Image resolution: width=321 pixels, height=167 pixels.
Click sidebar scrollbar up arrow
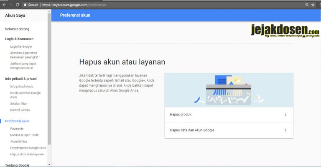[x=49, y=12]
